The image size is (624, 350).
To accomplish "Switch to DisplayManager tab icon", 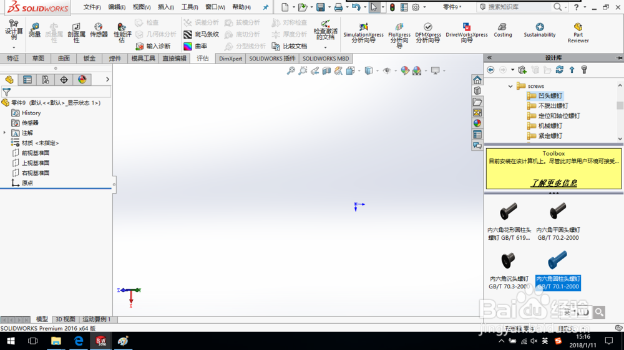I will 82,80.
